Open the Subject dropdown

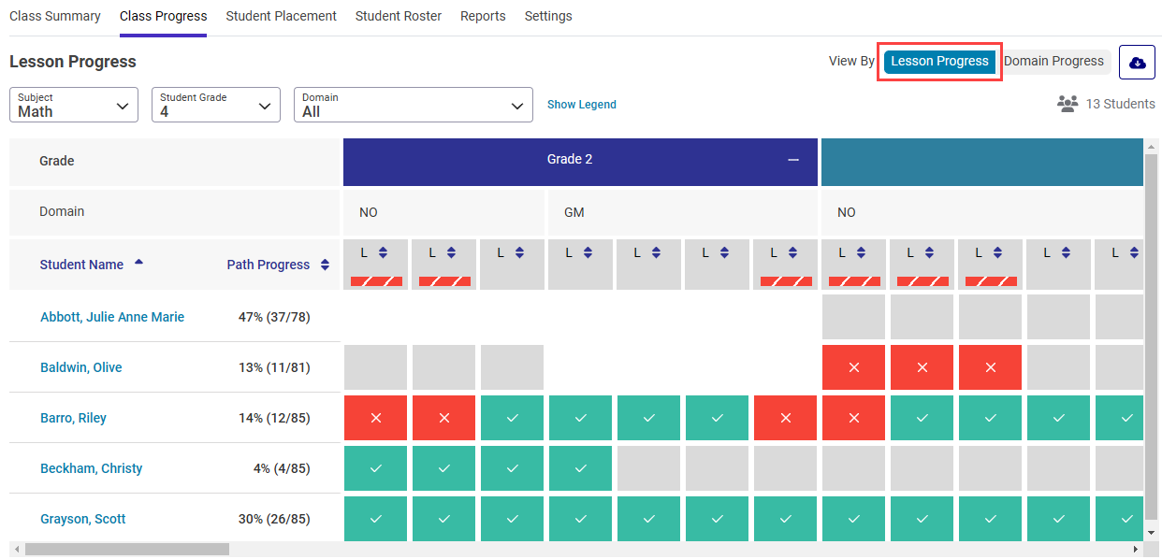74,105
